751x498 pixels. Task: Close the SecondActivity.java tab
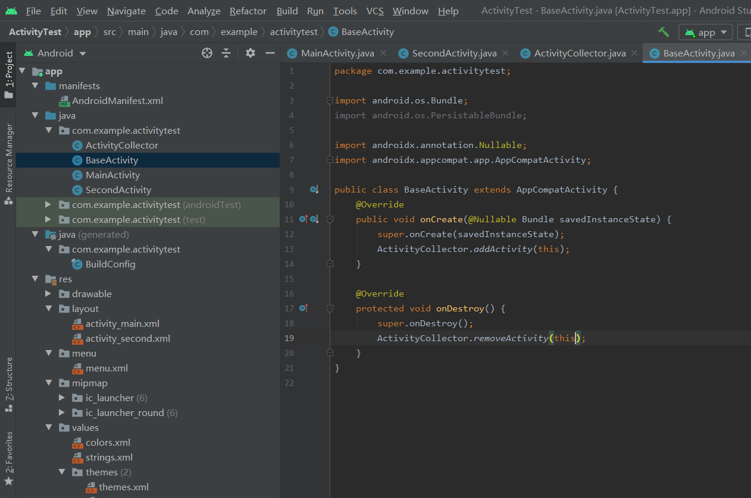(x=505, y=53)
